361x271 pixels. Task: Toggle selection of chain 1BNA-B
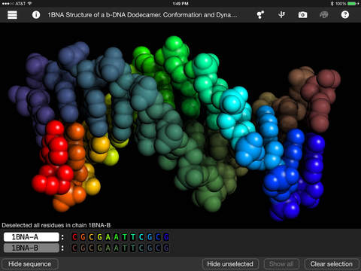click(x=32, y=248)
